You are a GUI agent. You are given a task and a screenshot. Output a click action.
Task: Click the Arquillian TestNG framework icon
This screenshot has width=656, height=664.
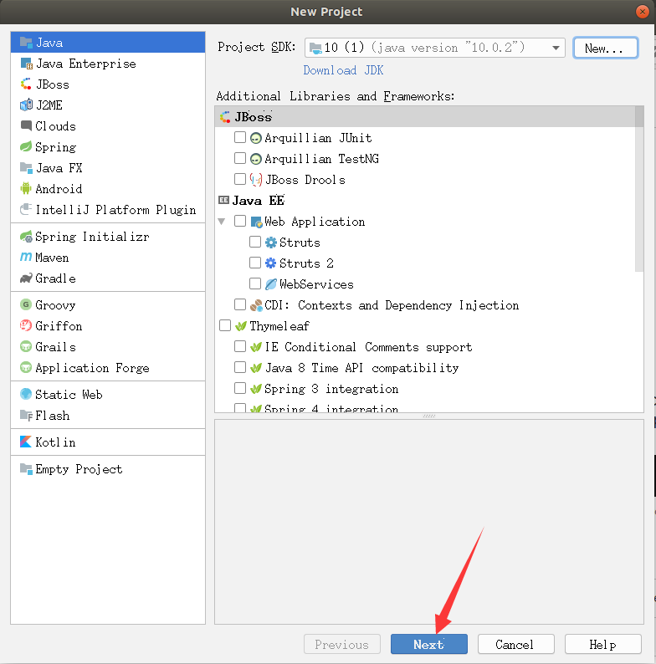(x=255, y=159)
